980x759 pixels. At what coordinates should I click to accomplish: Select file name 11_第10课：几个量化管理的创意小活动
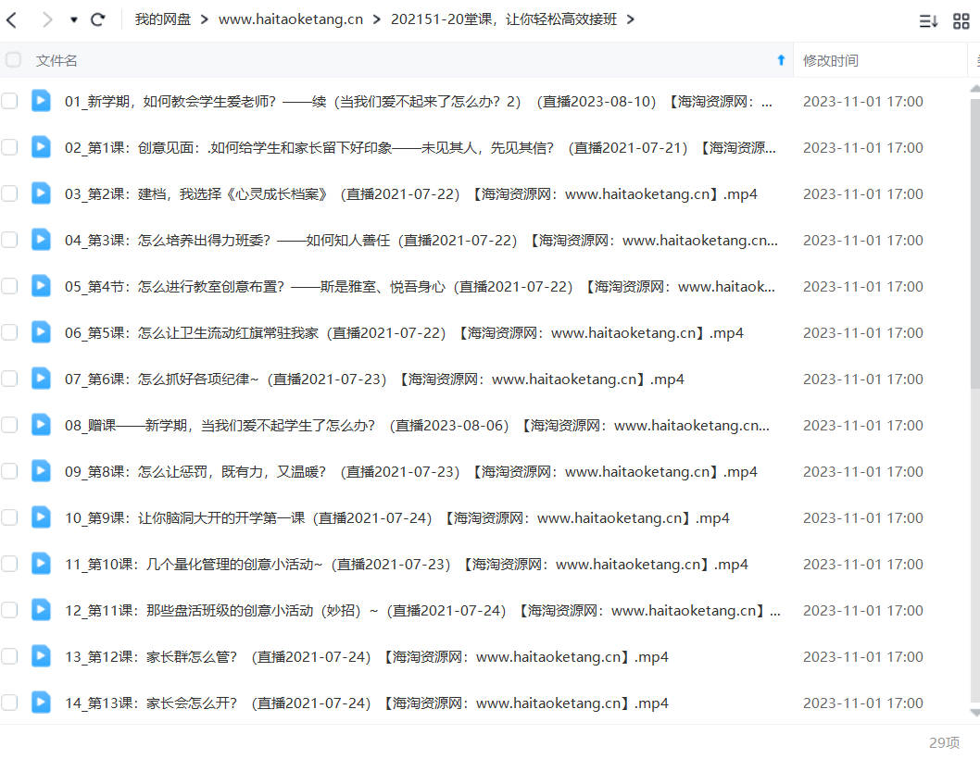407,564
